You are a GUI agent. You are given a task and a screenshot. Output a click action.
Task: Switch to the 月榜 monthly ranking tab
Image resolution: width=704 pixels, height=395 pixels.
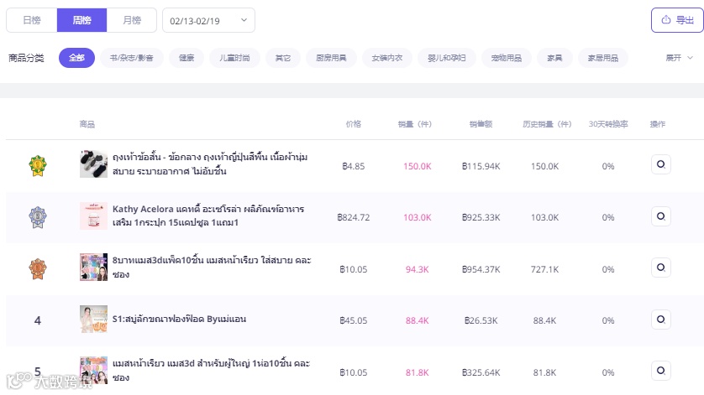click(x=131, y=20)
